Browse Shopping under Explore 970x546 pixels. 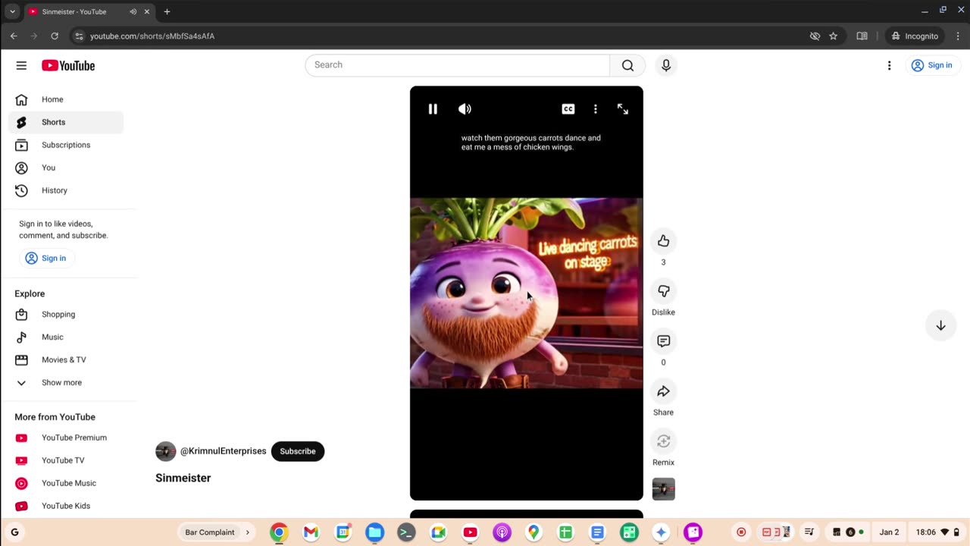[x=66, y=315]
